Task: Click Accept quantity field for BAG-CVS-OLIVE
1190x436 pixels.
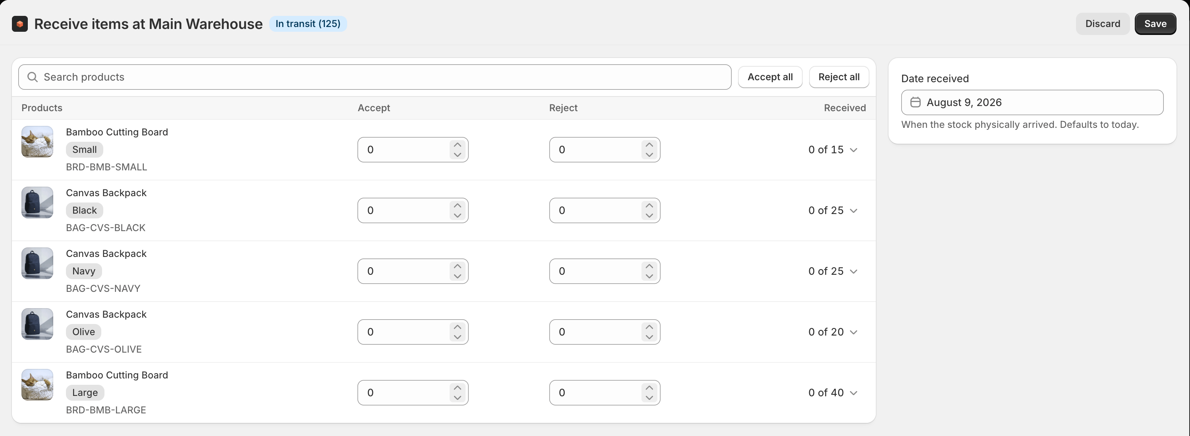Action: [413, 332]
